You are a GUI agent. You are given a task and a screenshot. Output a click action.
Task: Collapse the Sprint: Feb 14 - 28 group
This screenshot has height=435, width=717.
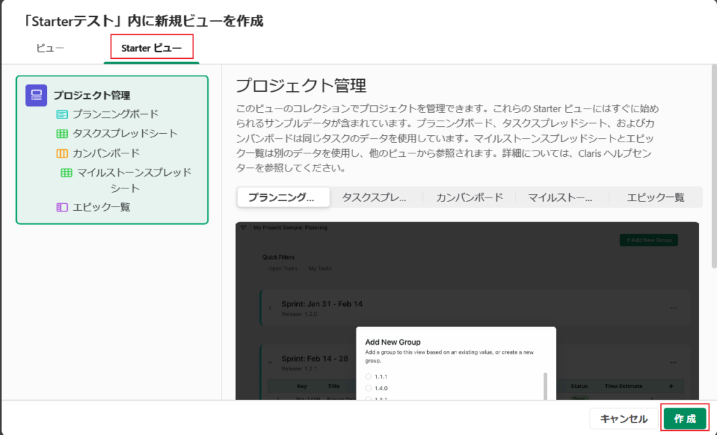coord(270,362)
